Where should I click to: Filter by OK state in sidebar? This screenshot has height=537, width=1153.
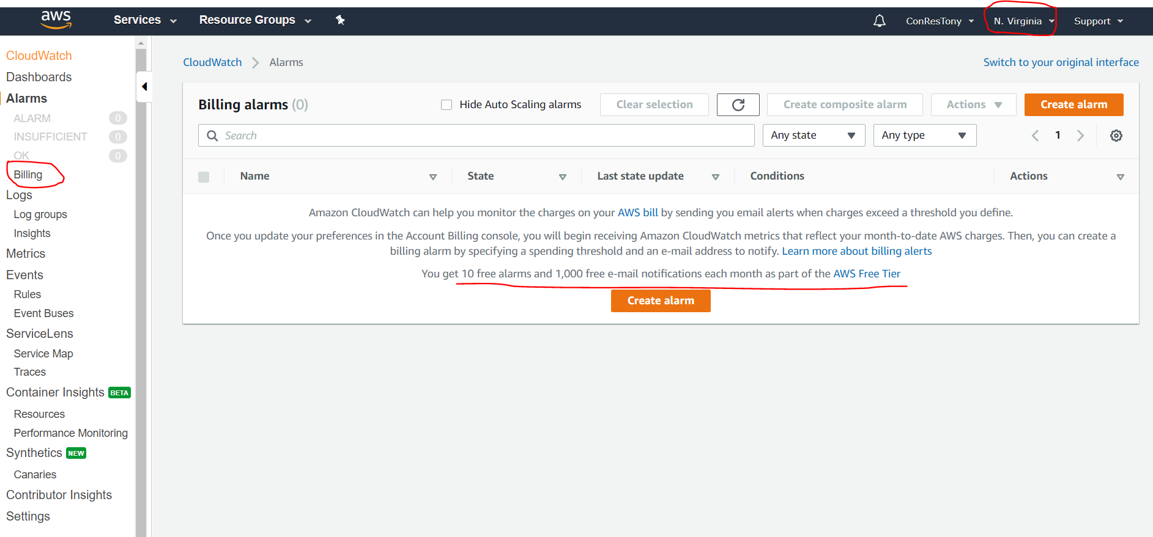(x=21, y=156)
